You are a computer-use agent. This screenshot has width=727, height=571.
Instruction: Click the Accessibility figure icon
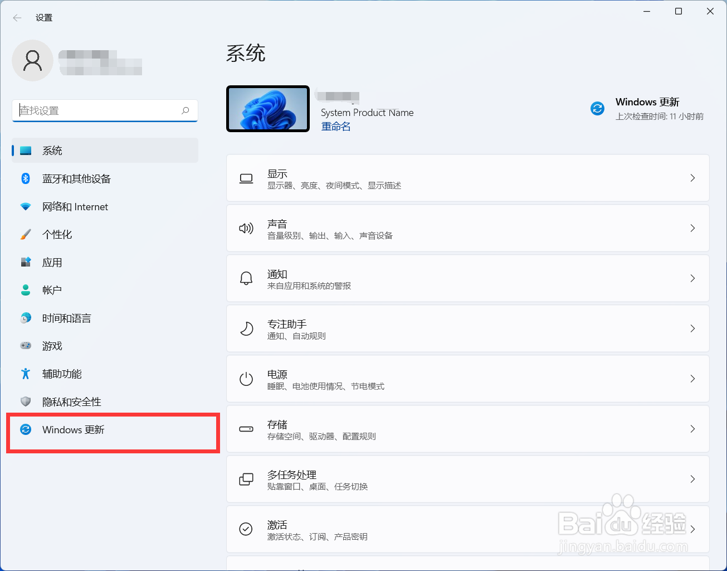(x=26, y=374)
